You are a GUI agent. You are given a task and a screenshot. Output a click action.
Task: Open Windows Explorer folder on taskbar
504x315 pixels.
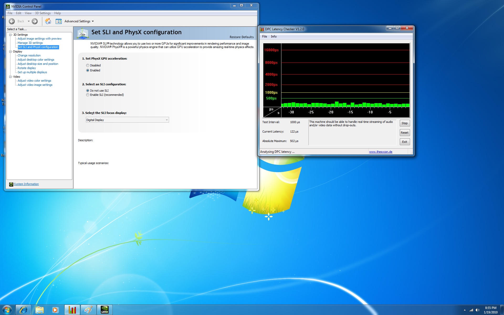pyautogui.click(x=40, y=310)
